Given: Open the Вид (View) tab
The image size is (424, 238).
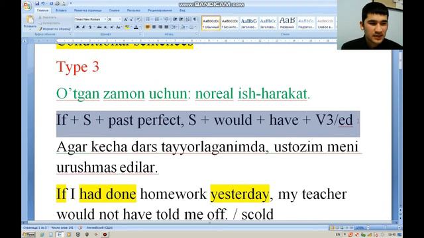Looking at the screenshot, I should [x=182, y=11].
